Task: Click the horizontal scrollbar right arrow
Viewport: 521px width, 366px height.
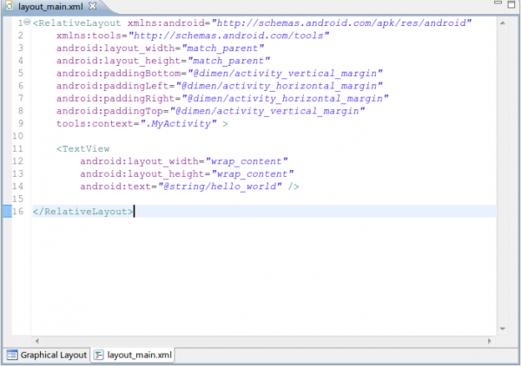Action: (x=489, y=341)
